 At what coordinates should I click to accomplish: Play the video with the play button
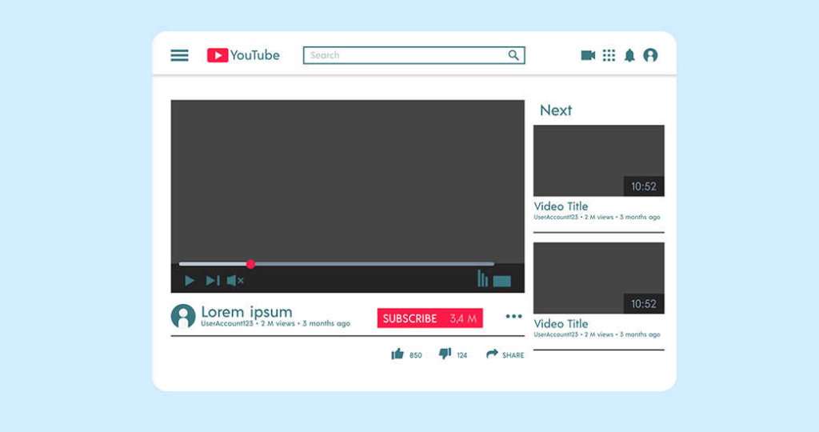tap(190, 281)
